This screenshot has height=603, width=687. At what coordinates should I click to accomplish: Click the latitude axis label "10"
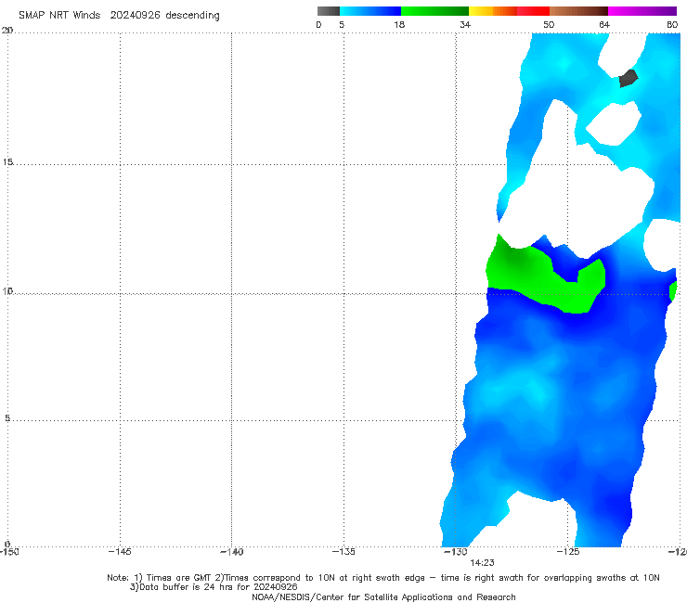tap(7, 291)
